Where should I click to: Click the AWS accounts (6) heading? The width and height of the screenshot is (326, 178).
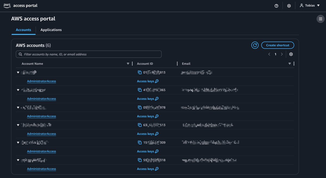33,45
